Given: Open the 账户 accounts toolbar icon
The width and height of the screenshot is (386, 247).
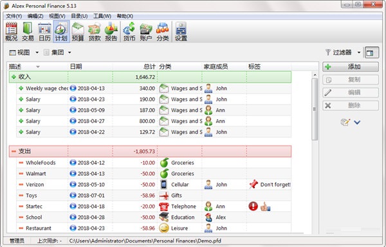Looking at the screenshot, I should [x=146, y=31].
